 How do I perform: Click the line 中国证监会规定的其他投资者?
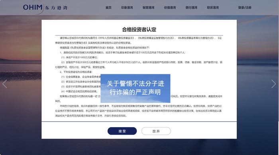coord(79,91)
